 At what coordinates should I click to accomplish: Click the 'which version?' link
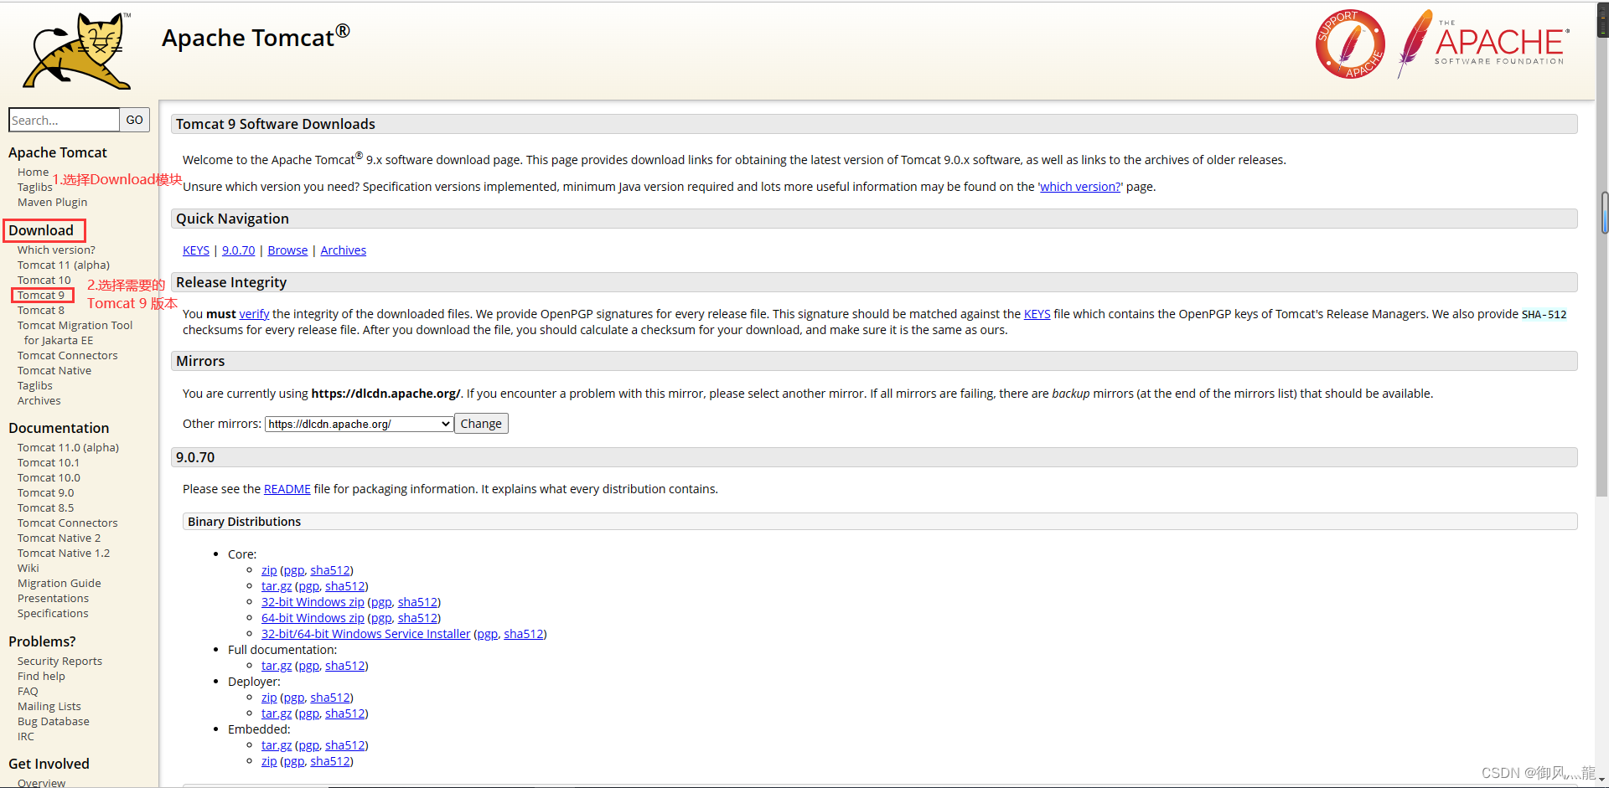(1079, 186)
